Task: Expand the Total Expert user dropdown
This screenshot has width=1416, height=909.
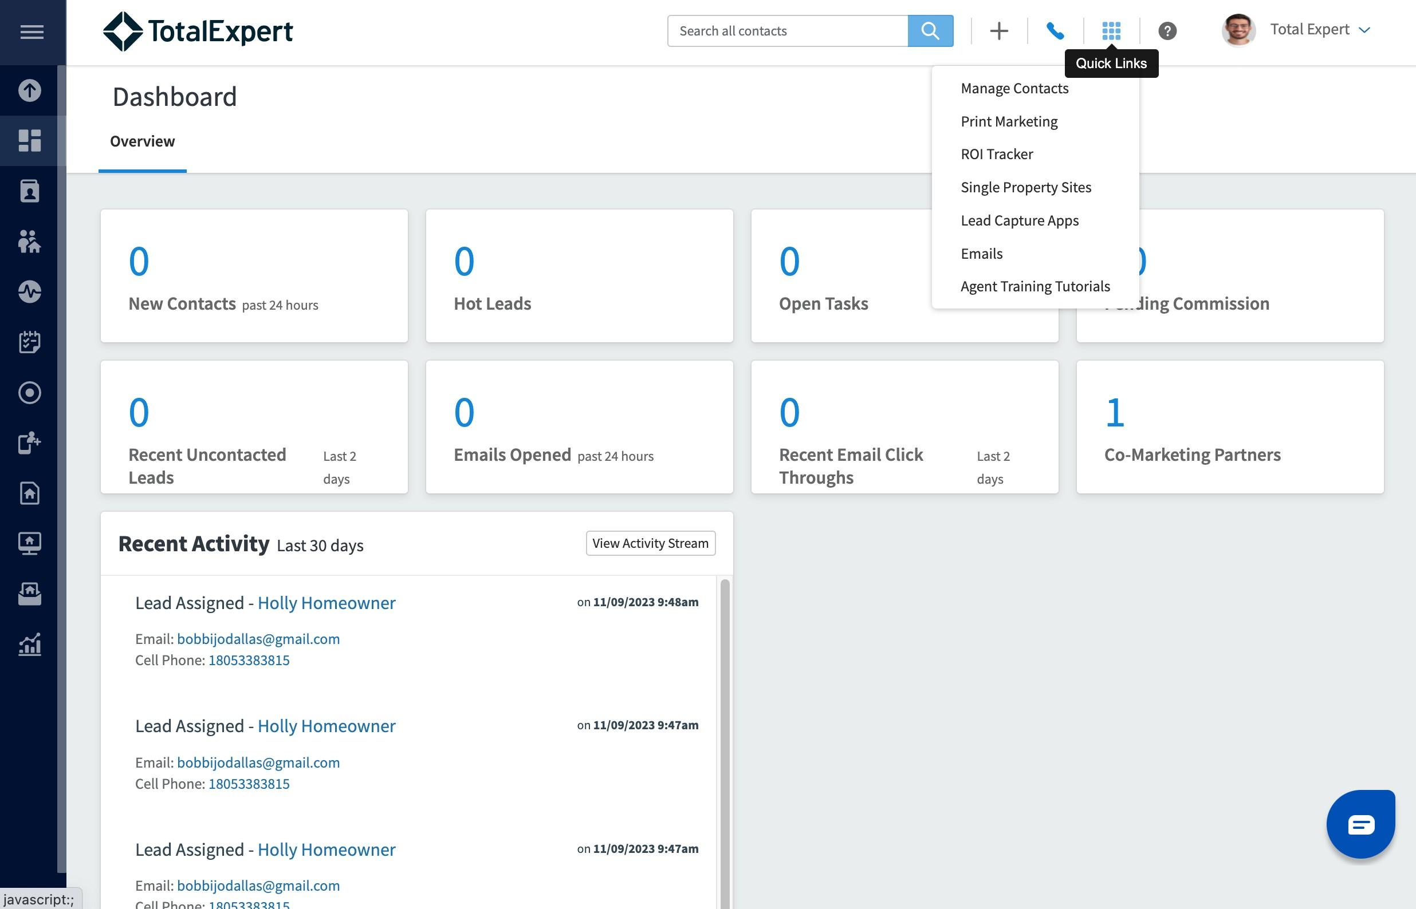Action: click(x=1319, y=30)
